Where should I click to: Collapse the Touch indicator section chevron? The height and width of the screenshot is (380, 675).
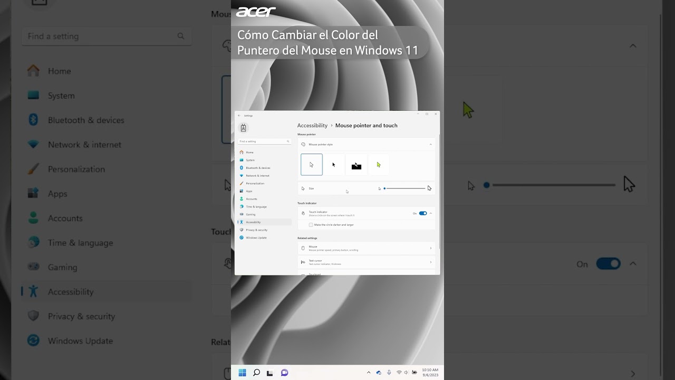point(431,213)
